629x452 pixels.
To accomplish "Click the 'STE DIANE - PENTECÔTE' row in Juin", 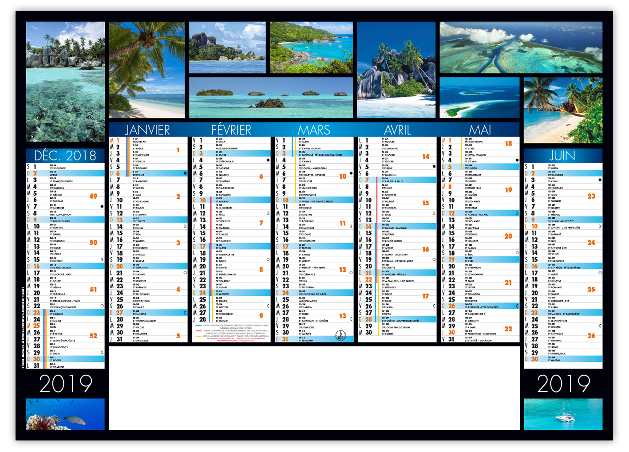I will point(563,220).
